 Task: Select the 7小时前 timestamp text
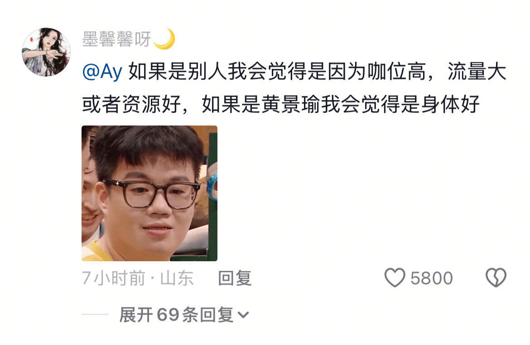(114, 278)
